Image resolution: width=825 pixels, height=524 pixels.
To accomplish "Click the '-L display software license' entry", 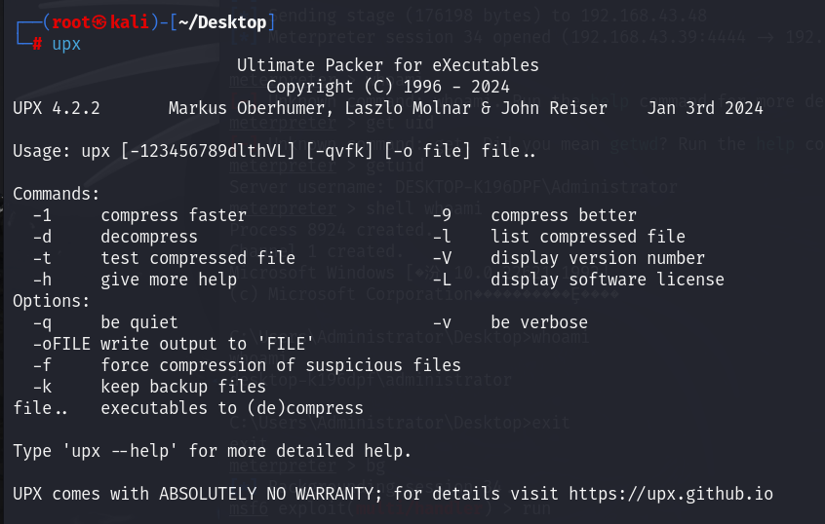I will [x=578, y=280].
